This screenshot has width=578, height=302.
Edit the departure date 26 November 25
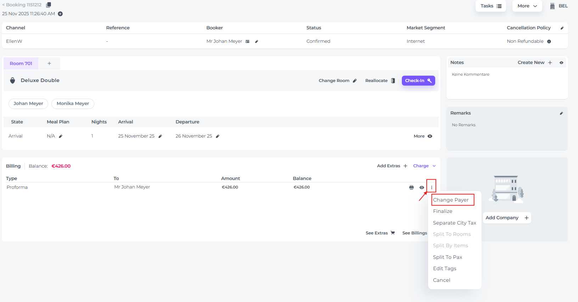pos(218,136)
